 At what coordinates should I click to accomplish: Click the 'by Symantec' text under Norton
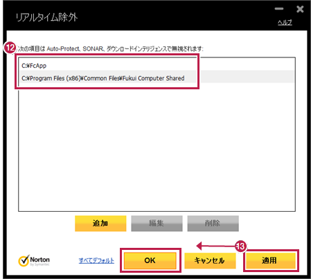[39, 264]
